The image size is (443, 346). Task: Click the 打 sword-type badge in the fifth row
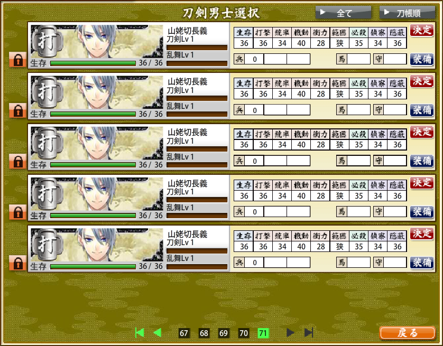point(47,245)
